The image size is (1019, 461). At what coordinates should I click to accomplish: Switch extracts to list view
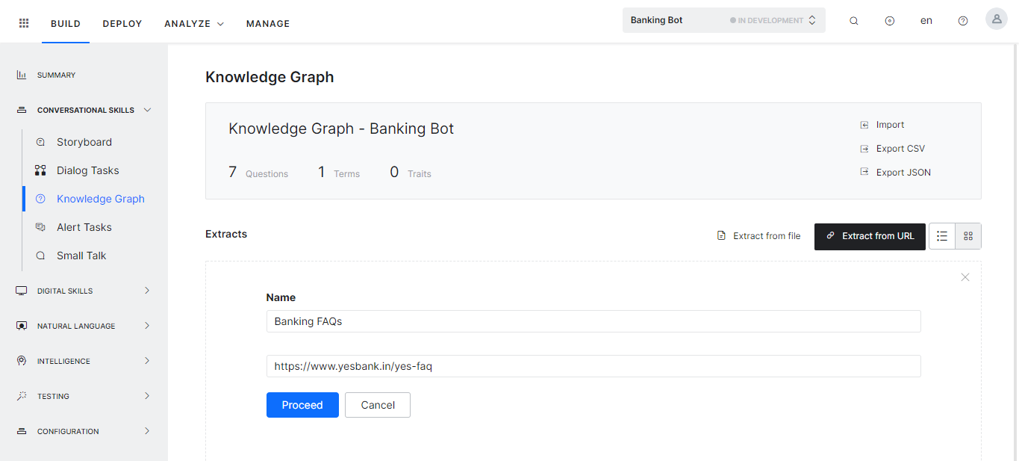tap(941, 235)
